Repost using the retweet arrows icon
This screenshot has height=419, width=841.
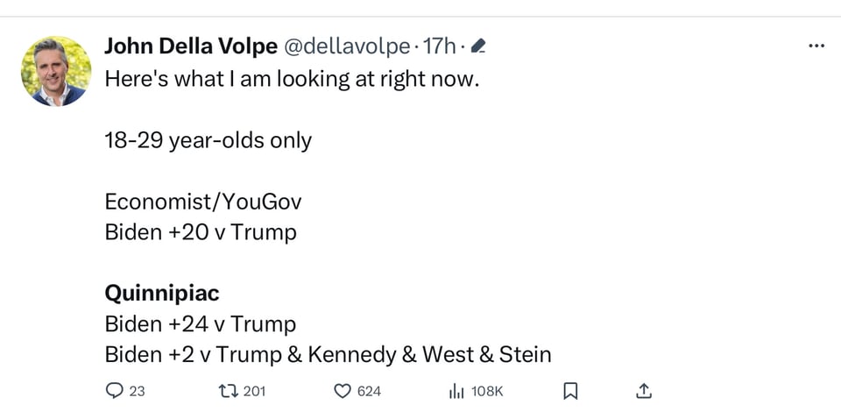click(228, 391)
